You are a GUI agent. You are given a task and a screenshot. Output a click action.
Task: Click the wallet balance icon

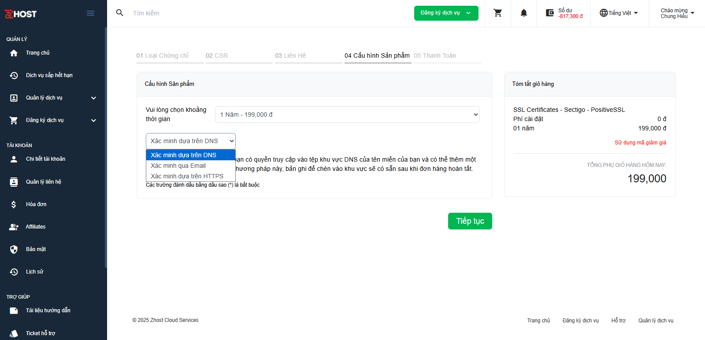tap(550, 13)
